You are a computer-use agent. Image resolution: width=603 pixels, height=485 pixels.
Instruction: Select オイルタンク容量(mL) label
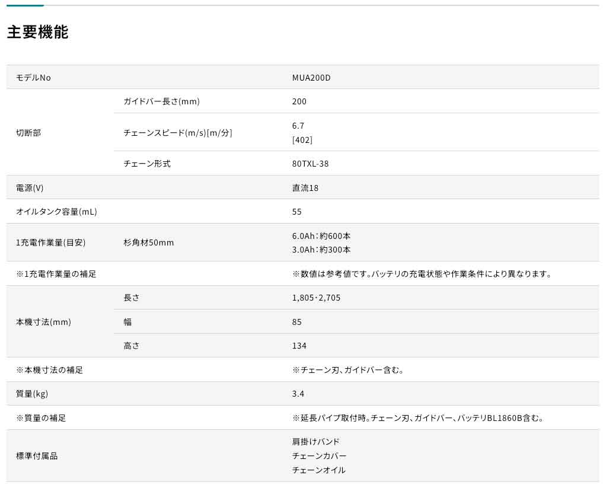tap(56, 212)
